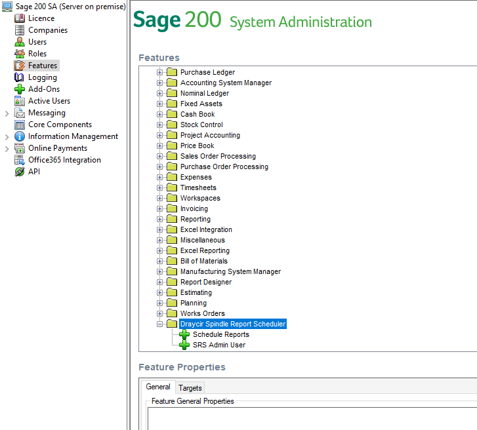Viewport: 477px width, 430px height.
Task: Open Companies in the sidebar
Action: coord(48,30)
